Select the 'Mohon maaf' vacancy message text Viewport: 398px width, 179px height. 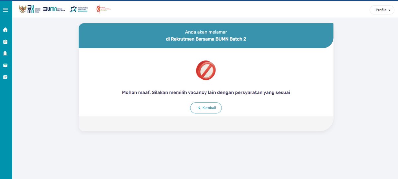tap(206, 93)
